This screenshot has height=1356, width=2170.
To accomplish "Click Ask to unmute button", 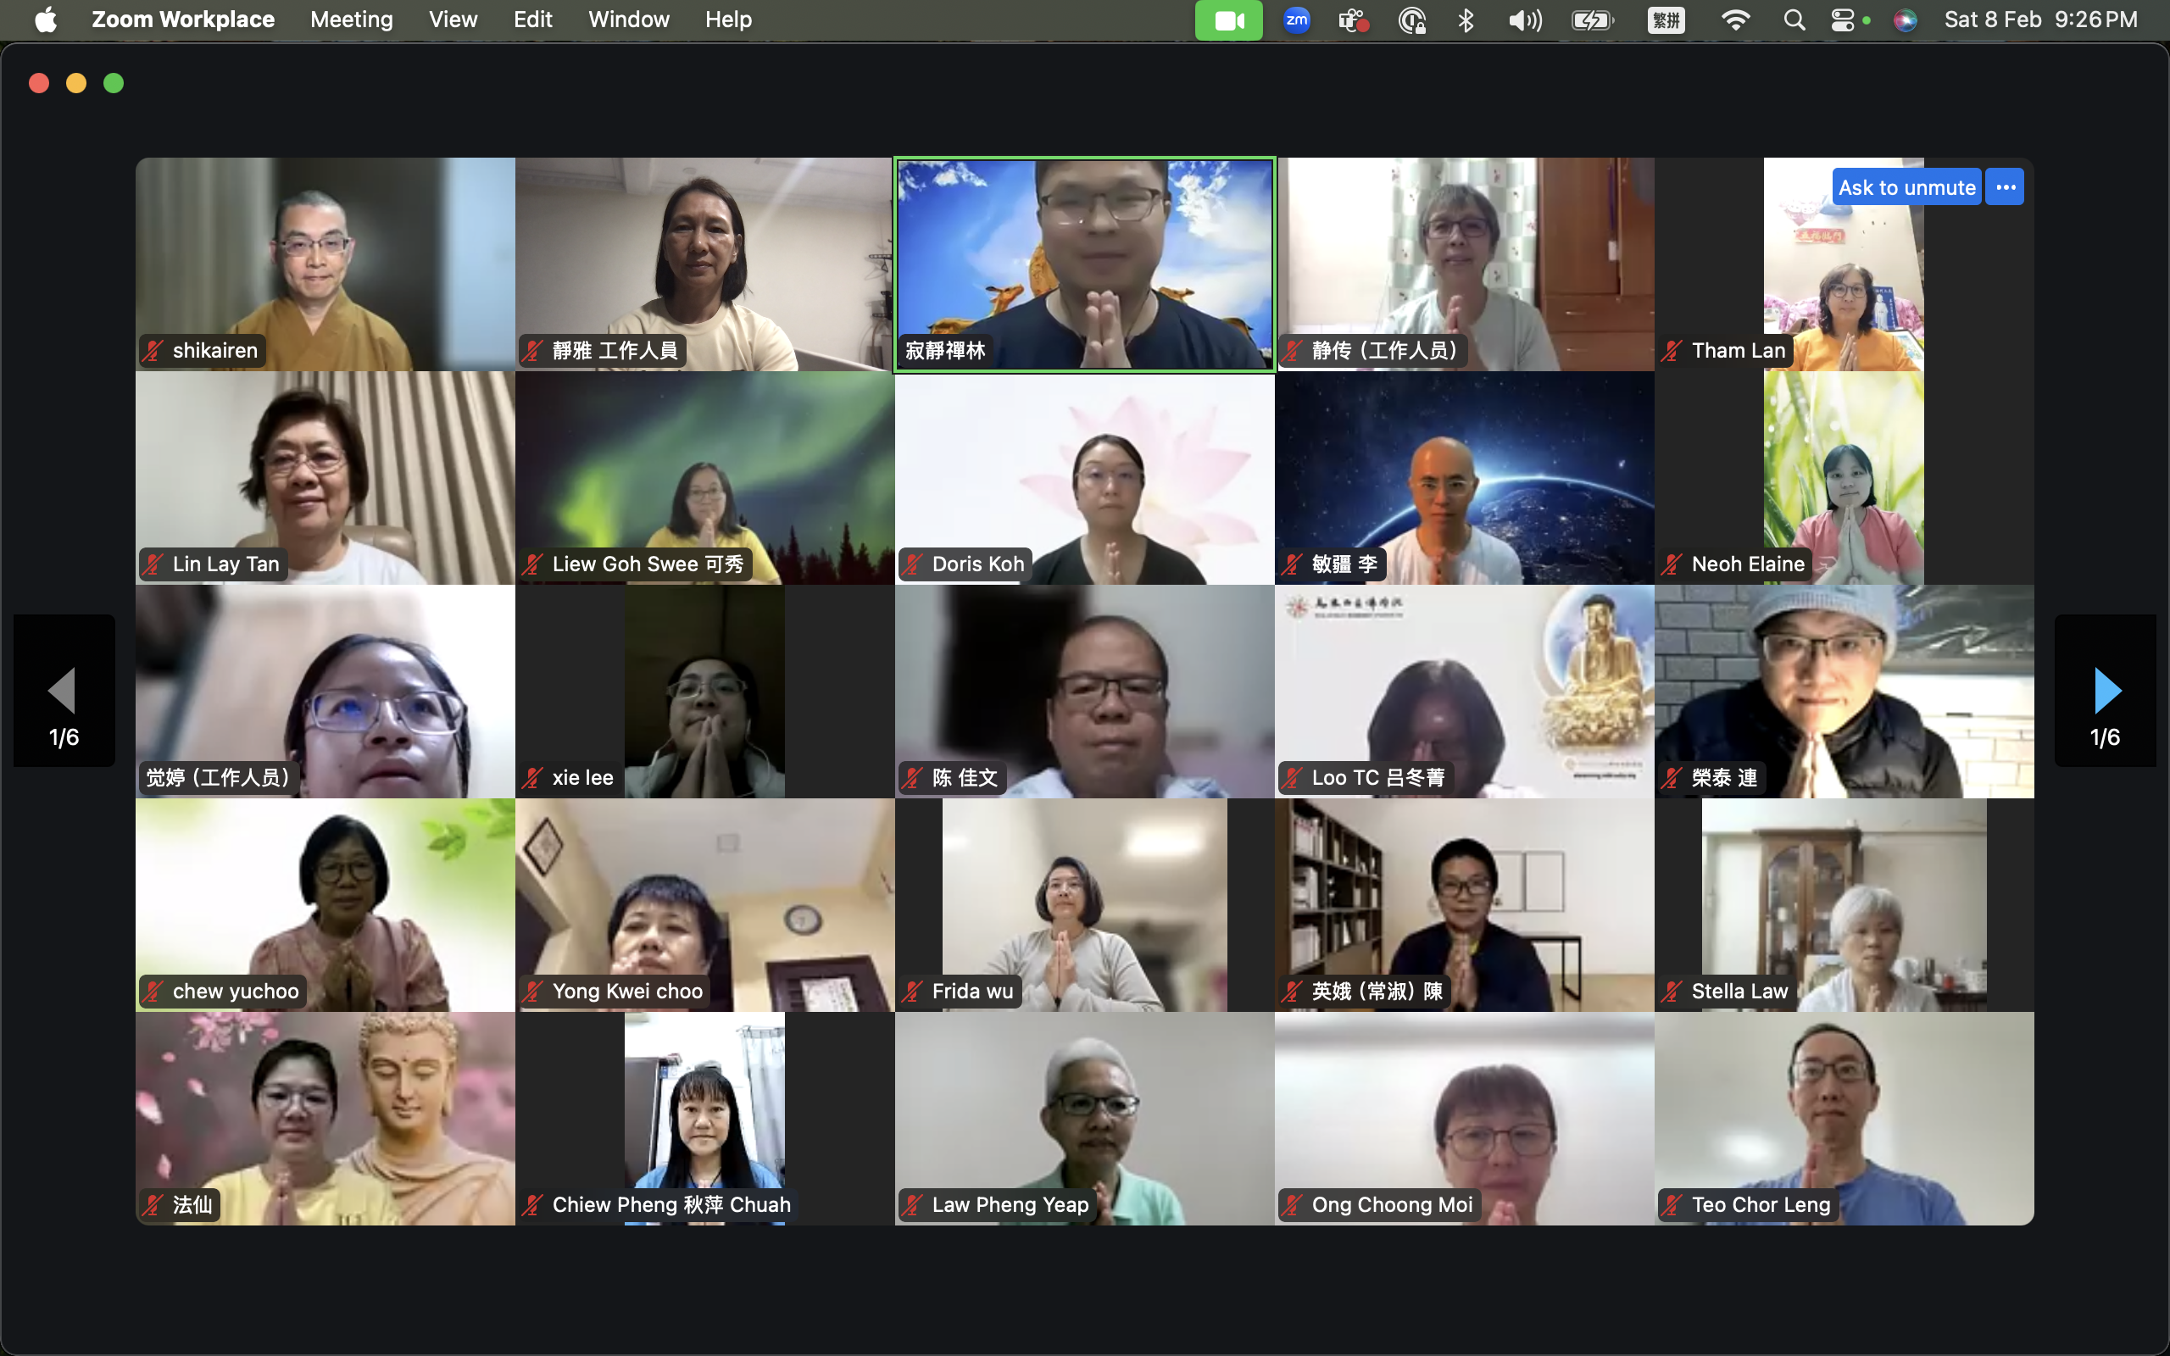I will point(1906,187).
